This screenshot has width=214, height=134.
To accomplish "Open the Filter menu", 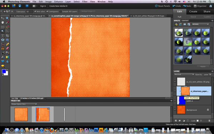I will (85, 2).
